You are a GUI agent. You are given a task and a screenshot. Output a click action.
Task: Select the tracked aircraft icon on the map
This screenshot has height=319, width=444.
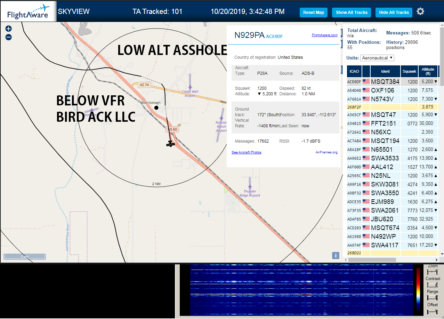[x=170, y=144]
